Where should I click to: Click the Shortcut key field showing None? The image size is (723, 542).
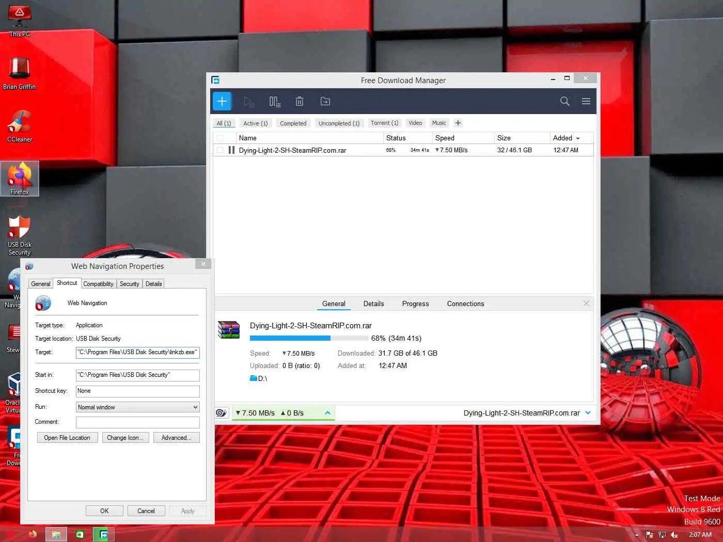138,391
